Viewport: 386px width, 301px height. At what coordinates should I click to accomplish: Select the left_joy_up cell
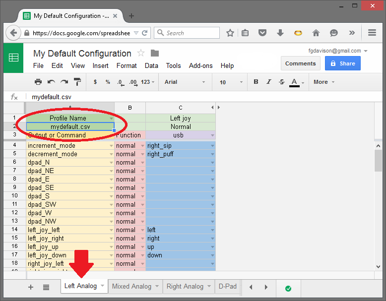pyautogui.click(x=70, y=247)
